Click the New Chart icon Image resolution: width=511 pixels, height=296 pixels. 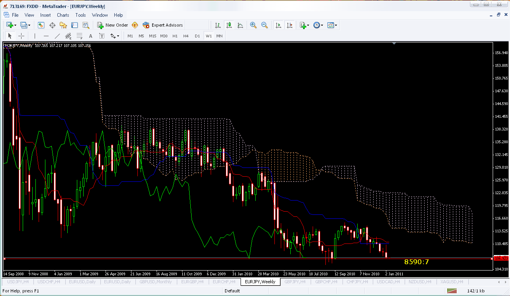click(10, 25)
